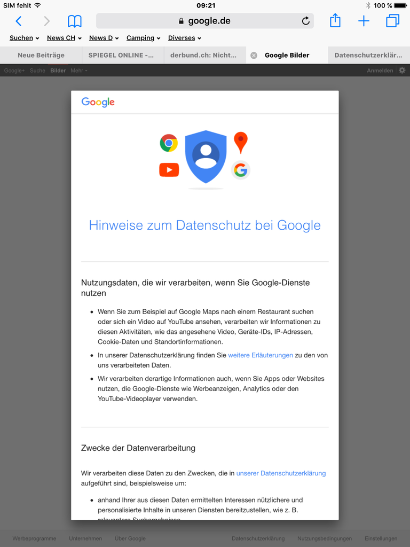Switch to the derbund.ch tab
This screenshot has width=410, height=547.
click(x=205, y=55)
